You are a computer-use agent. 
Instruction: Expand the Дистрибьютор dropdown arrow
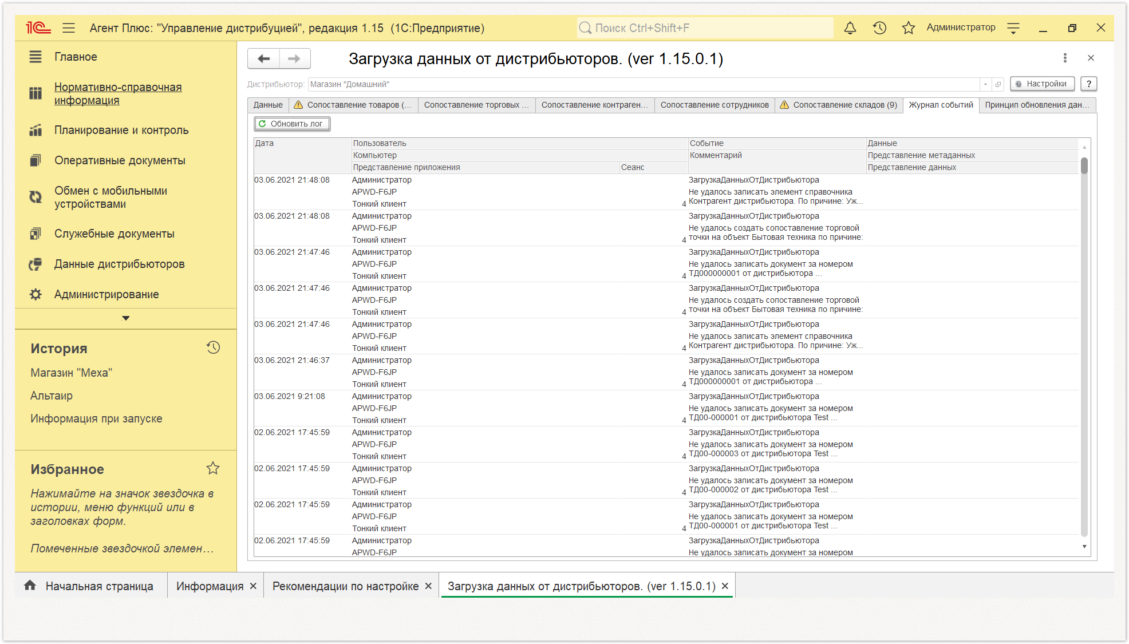(985, 84)
